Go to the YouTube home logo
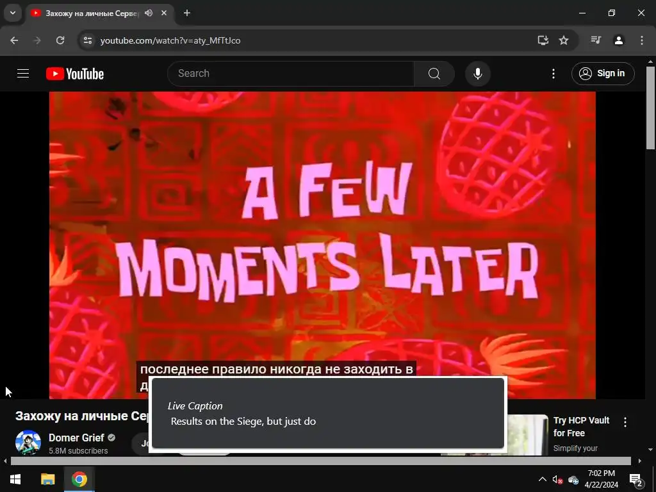 [x=75, y=74]
